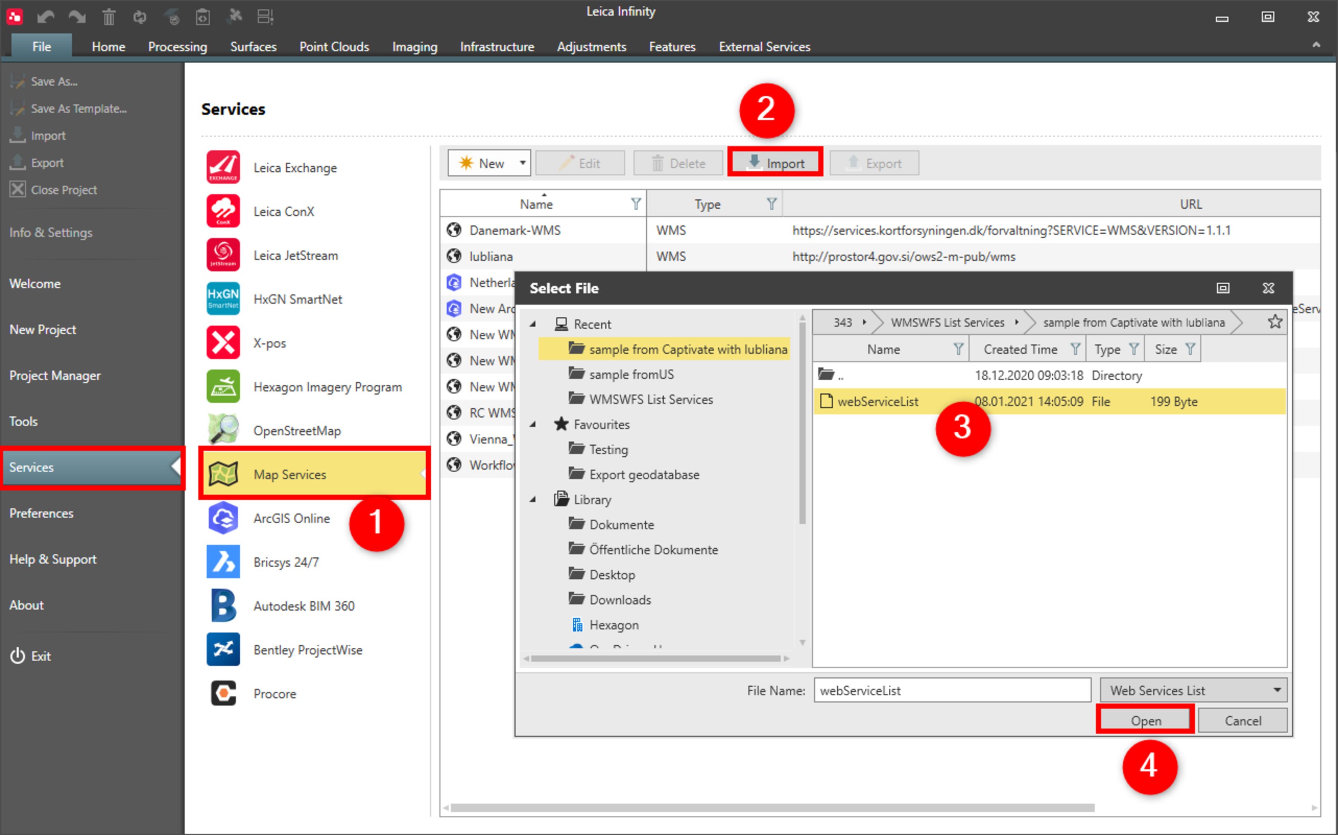Cancel the Select File dialog
This screenshot has height=835, width=1338.
[x=1242, y=720]
